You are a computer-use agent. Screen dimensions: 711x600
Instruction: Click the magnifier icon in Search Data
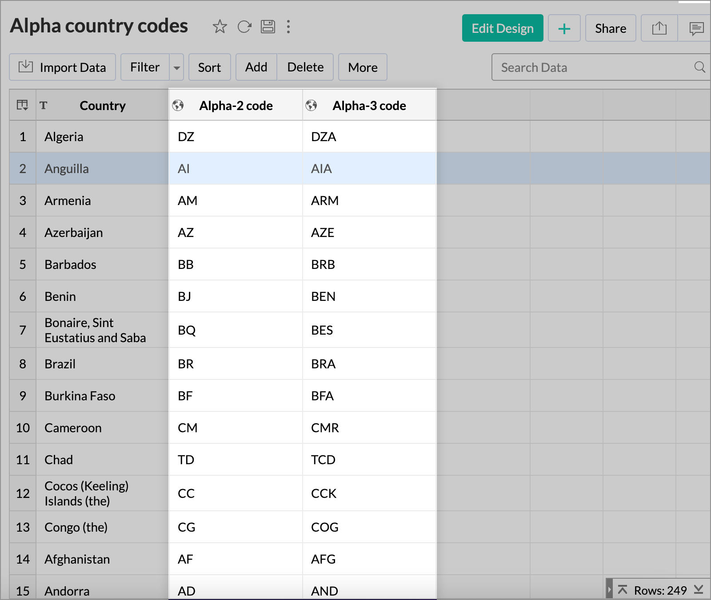point(699,67)
